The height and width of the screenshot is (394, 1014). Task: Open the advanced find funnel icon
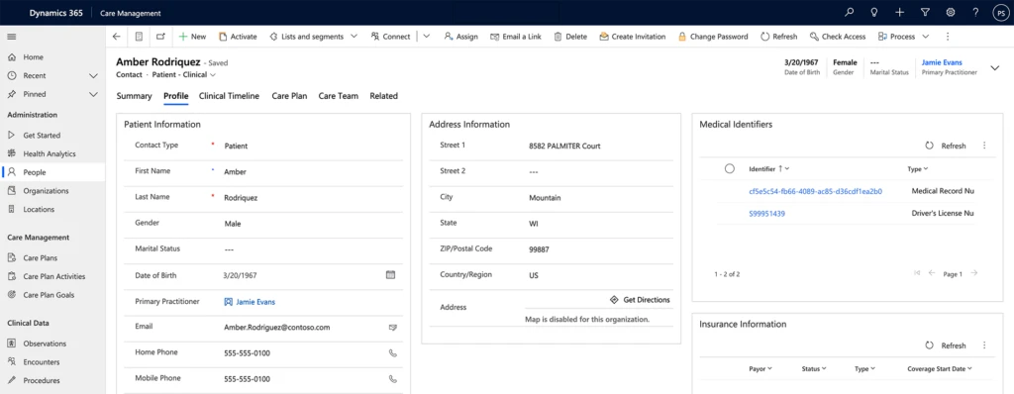(x=925, y=12)
